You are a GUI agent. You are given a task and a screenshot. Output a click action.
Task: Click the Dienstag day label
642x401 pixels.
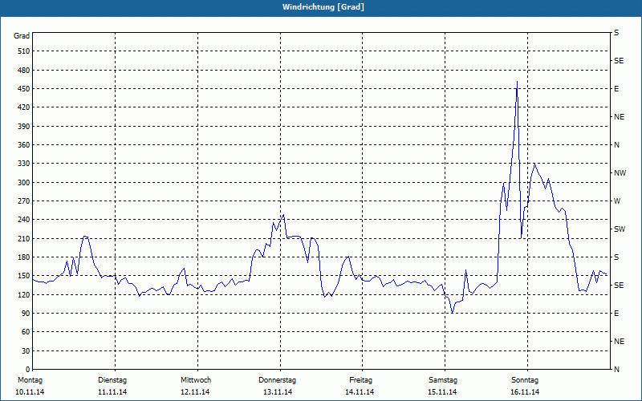[112, 380]
